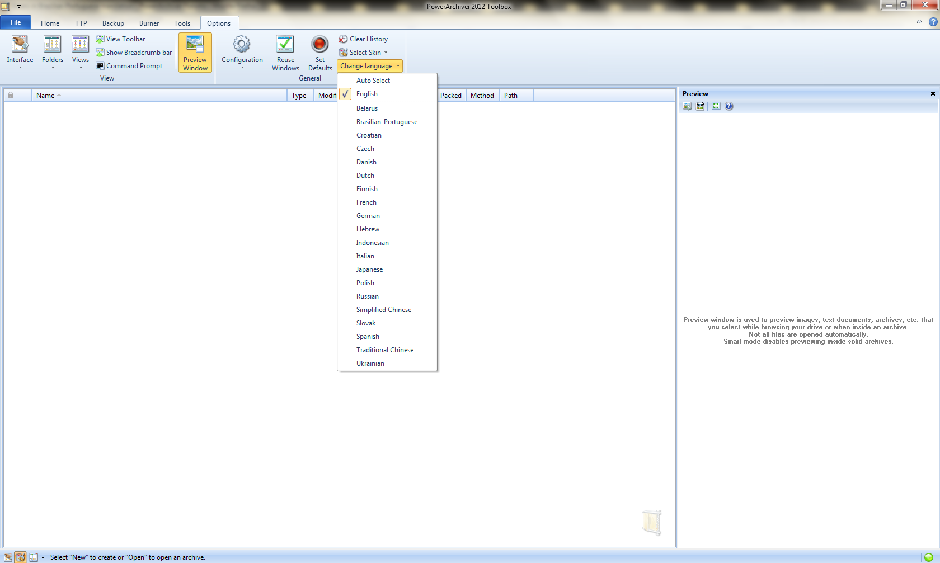Expand the Select Skin dropdown
Image resolution: width=940 pixels, height=563 pixels.
click(x=364, y=53)
